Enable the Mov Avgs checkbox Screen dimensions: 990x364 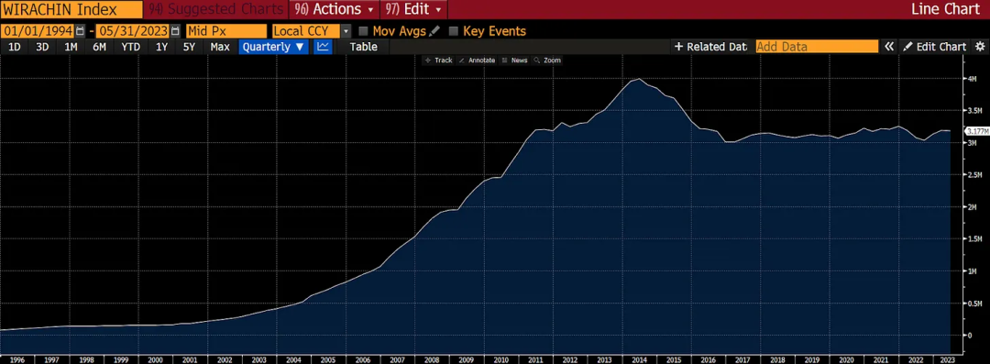(363, 31)
